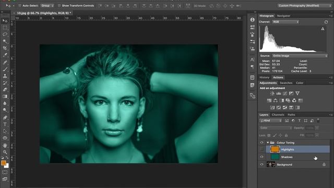This screenshot has height=188, width=334.
Task: Select the Quick Selection tool
Action: 5,41
